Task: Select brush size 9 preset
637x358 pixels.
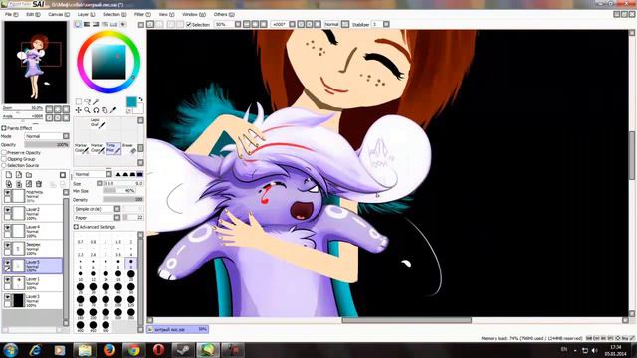Action: (130, 262)
